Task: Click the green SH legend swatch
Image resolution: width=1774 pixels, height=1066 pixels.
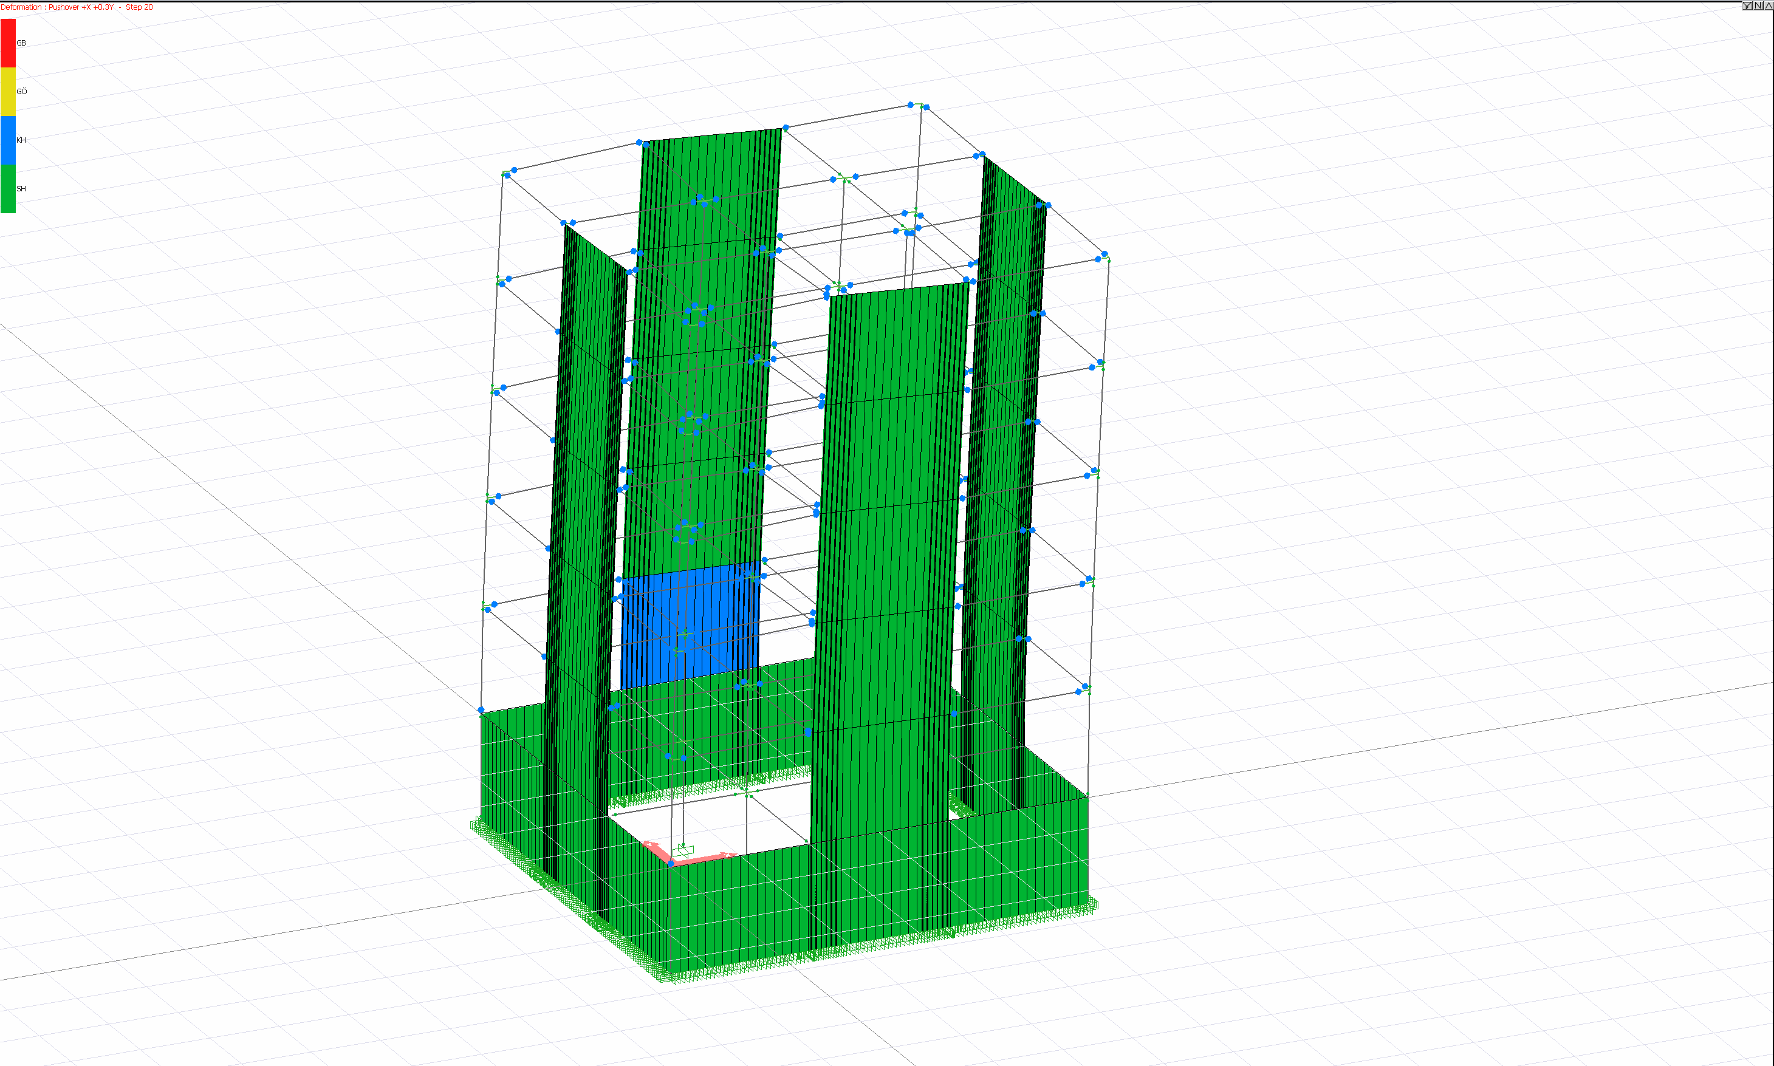Action: click(8, 188)
